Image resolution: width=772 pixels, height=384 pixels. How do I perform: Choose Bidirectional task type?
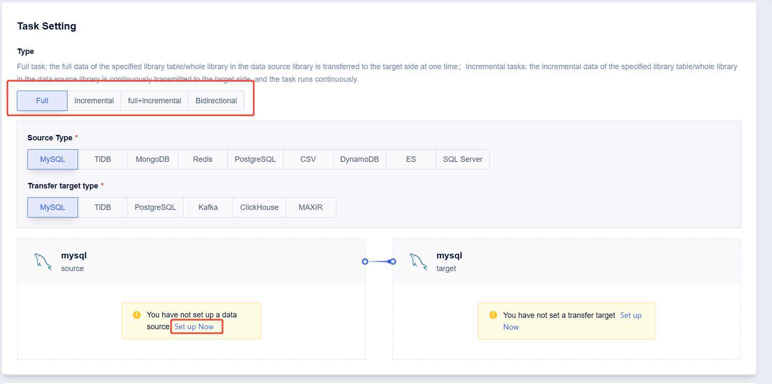(216, 101)
